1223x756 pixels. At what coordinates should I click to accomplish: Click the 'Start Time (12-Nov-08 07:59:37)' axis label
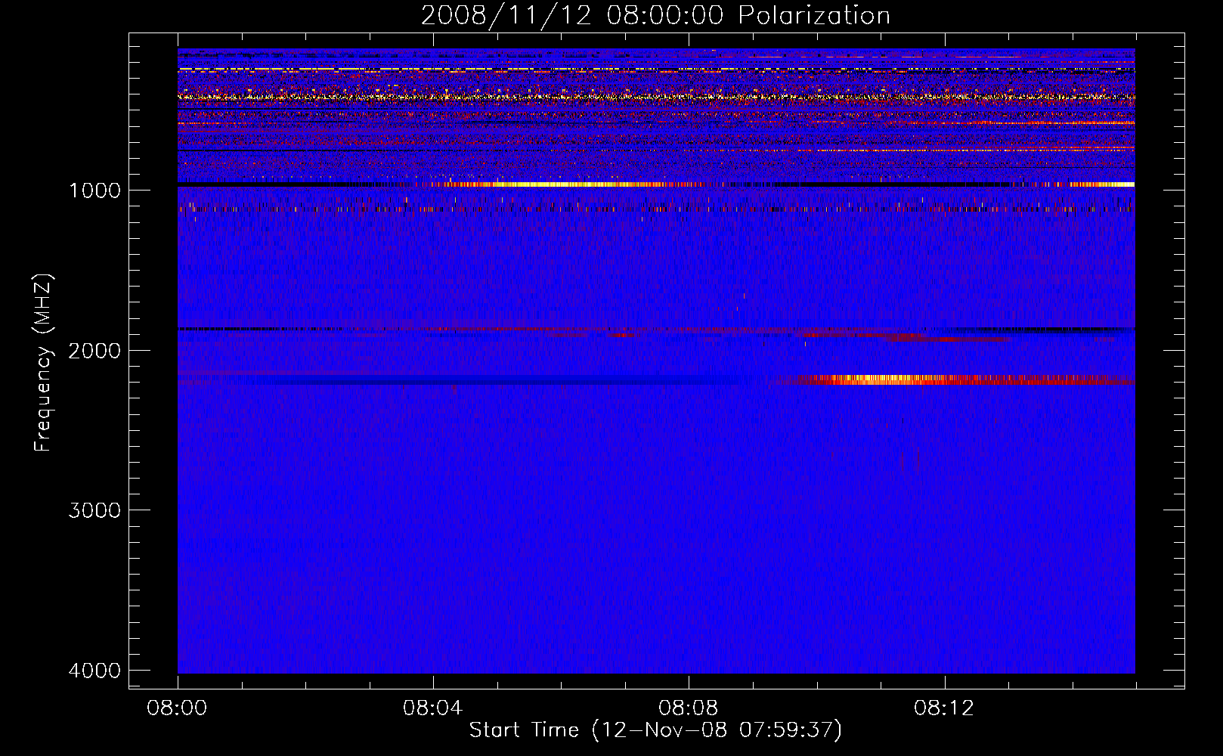point(655,730)
